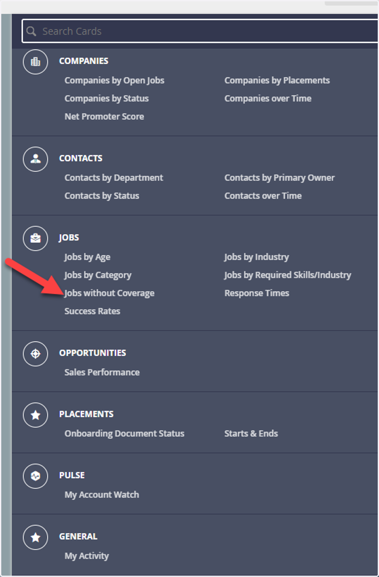Image resolution: width=379 pixels, height=577 pixels.
Task: Select the CONTACTS category heading
Action: (x=81, y=158)
